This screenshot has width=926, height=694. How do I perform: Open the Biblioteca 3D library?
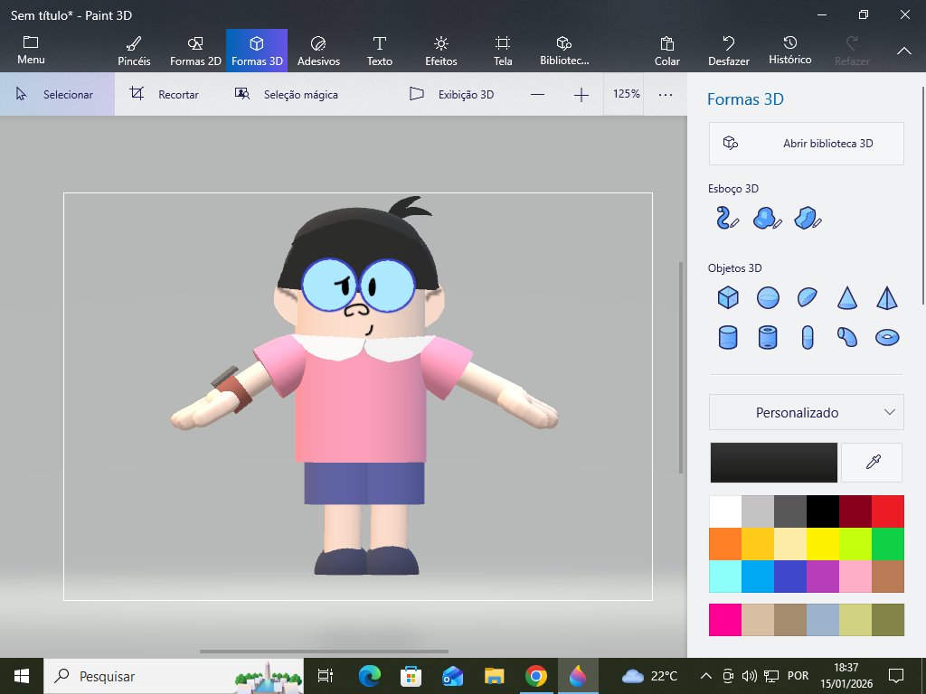point(564,51)
